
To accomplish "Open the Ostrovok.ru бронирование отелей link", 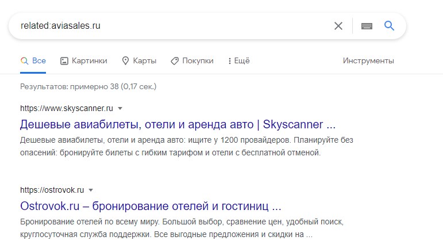I will click(151, 206).
